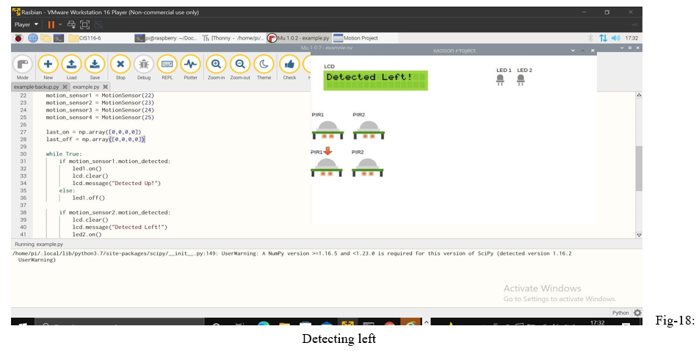Switch to the example-backup.py tab

coord(37,87)
